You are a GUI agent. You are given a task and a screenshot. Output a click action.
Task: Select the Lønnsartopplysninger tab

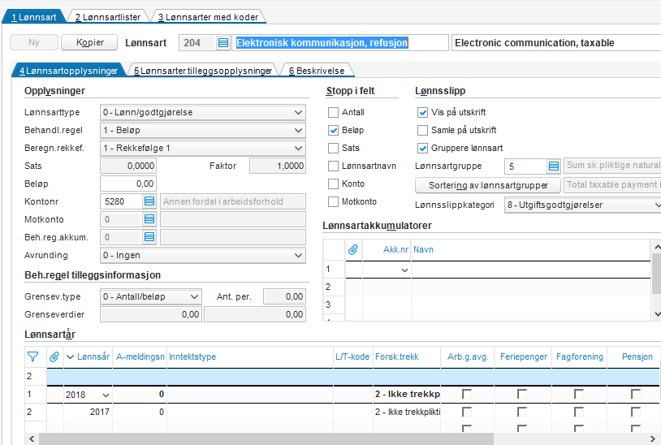(69, 71)
